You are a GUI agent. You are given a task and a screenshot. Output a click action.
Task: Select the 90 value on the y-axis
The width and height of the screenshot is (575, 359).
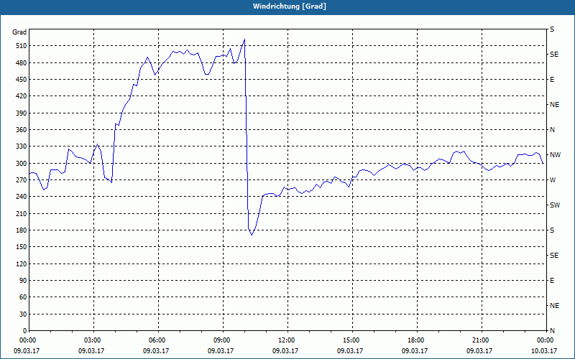coord(22,281)
